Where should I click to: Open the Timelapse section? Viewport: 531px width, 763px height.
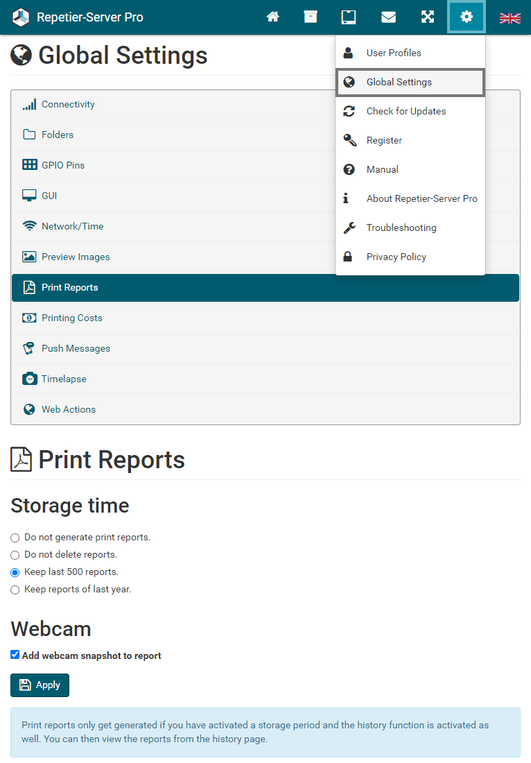point(265,379)
